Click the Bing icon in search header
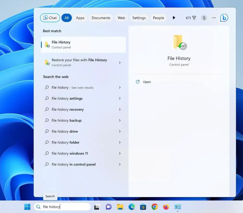243x213 pixels. coord(224,18)
